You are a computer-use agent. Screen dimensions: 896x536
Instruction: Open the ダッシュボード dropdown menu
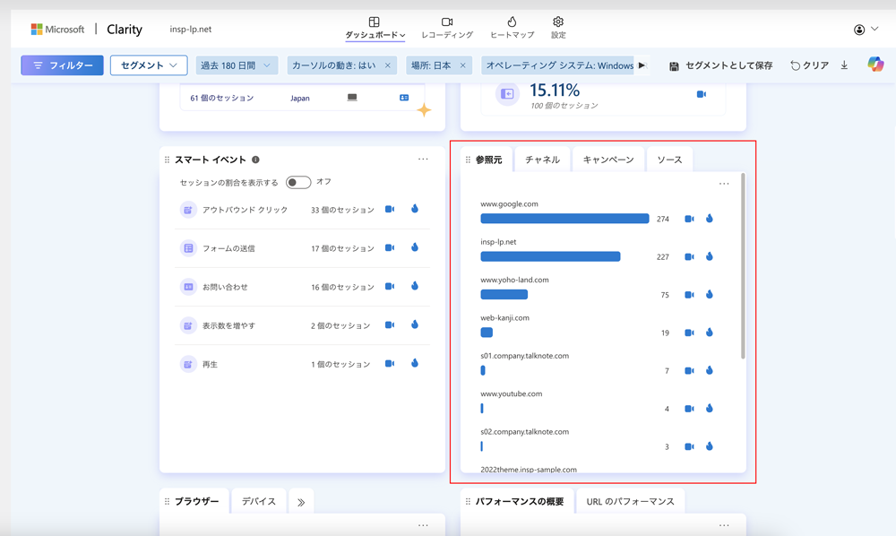coord(375,29)
